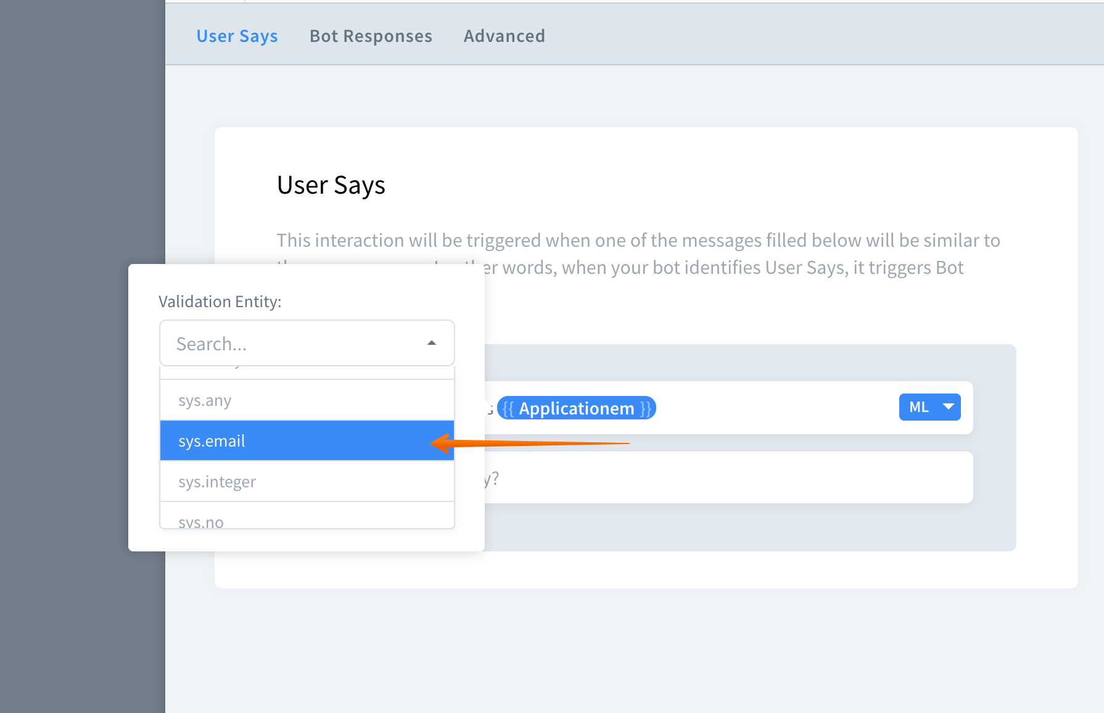The height and width of the screenshot is (713, 1104).
Task: Click the Applicationem entity tag
Action: [576, 408]
